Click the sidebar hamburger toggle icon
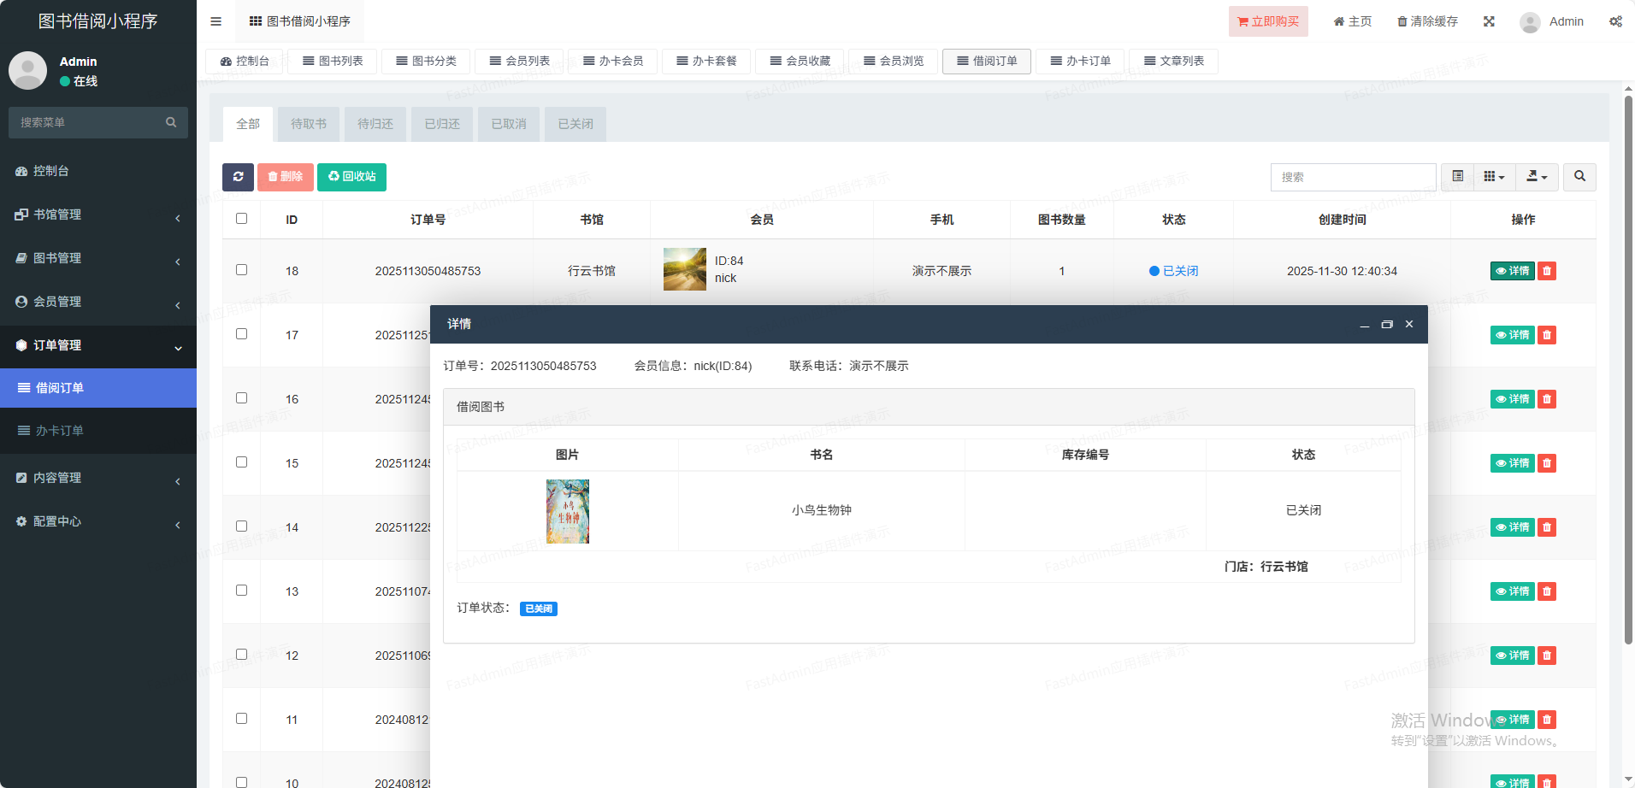1635x788 pixels. [x=215, y=21]
